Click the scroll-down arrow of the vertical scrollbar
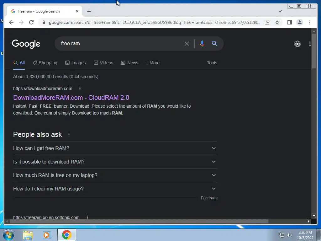The height and width of the screenshot is (241, 321). (x=314, y=216)
